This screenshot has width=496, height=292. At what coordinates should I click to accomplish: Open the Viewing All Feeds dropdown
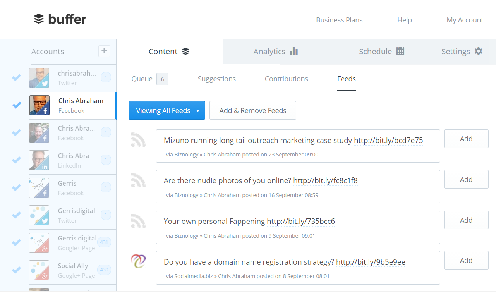click(166, 111)
